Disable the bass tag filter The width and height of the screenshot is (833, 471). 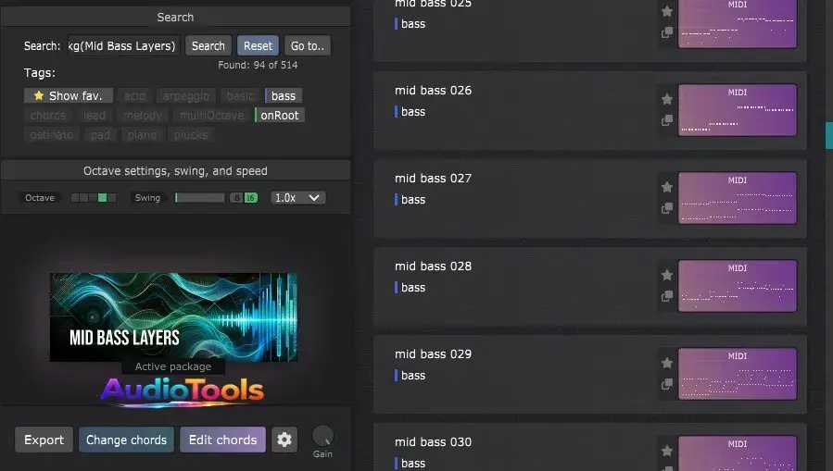[284, 96]
